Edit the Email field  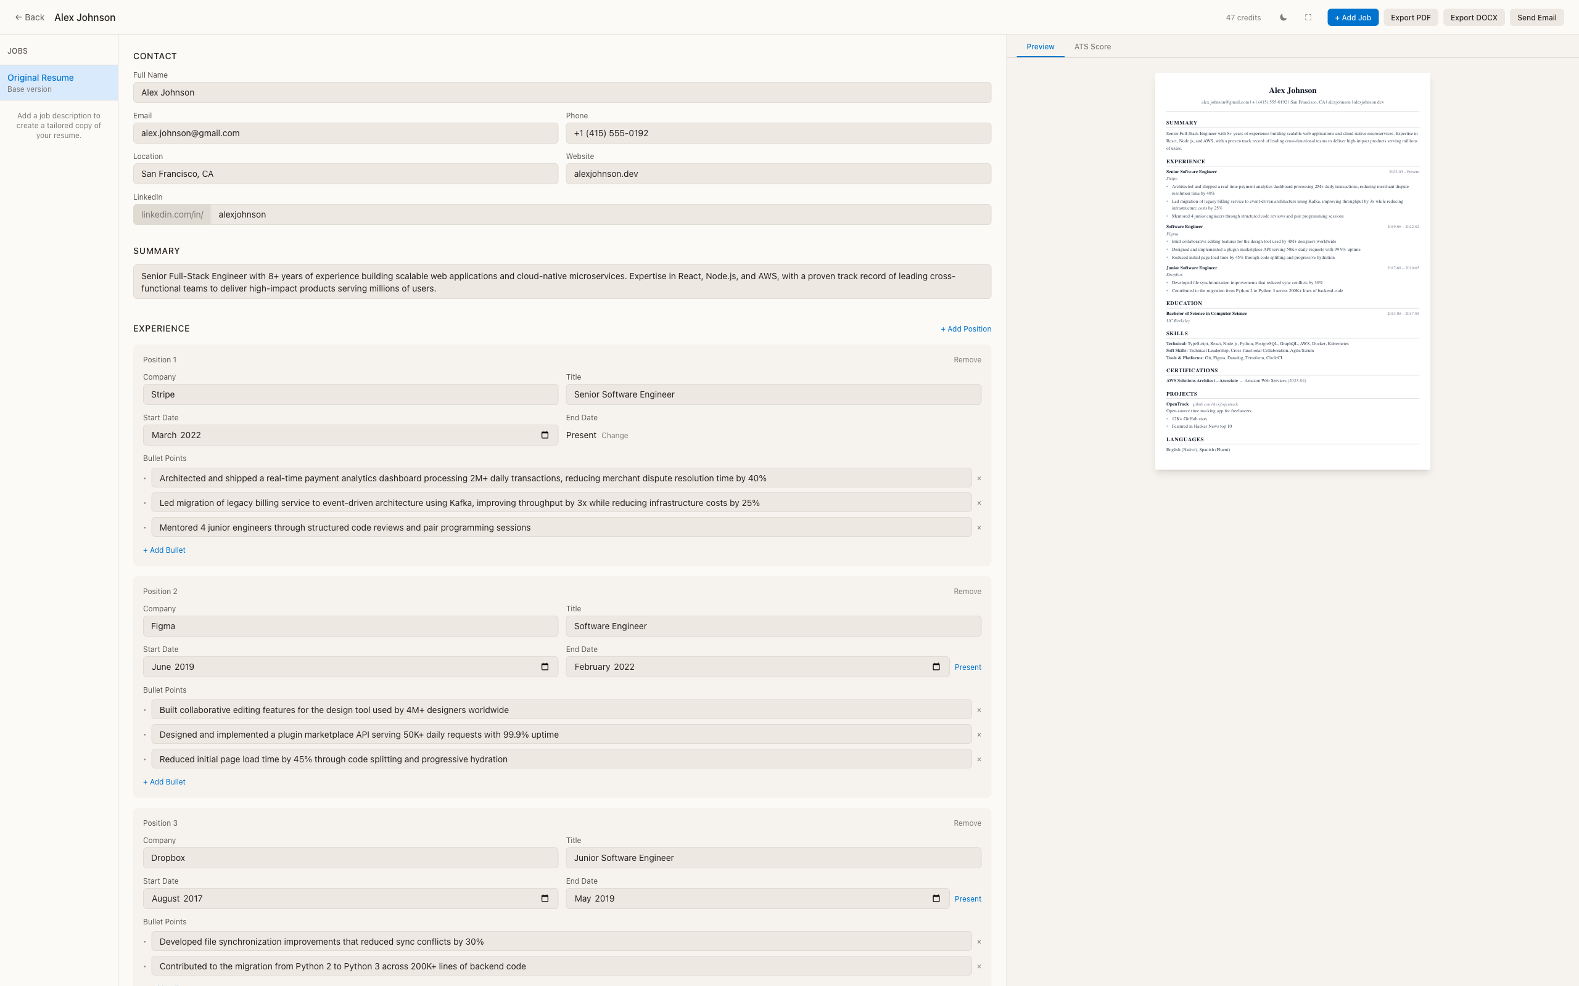coord(345,133)
